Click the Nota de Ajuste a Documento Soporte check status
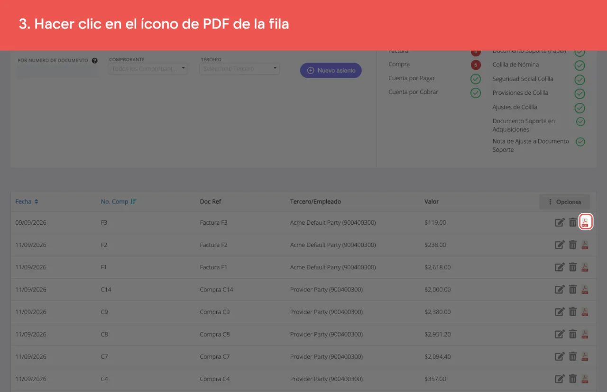The image size is (607, 392). (x=580, y=142)
